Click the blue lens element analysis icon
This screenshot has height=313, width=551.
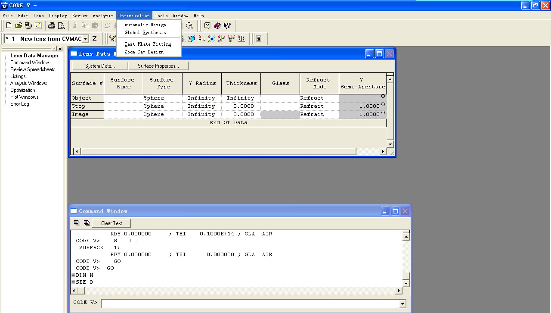click(x=241, y=39)
